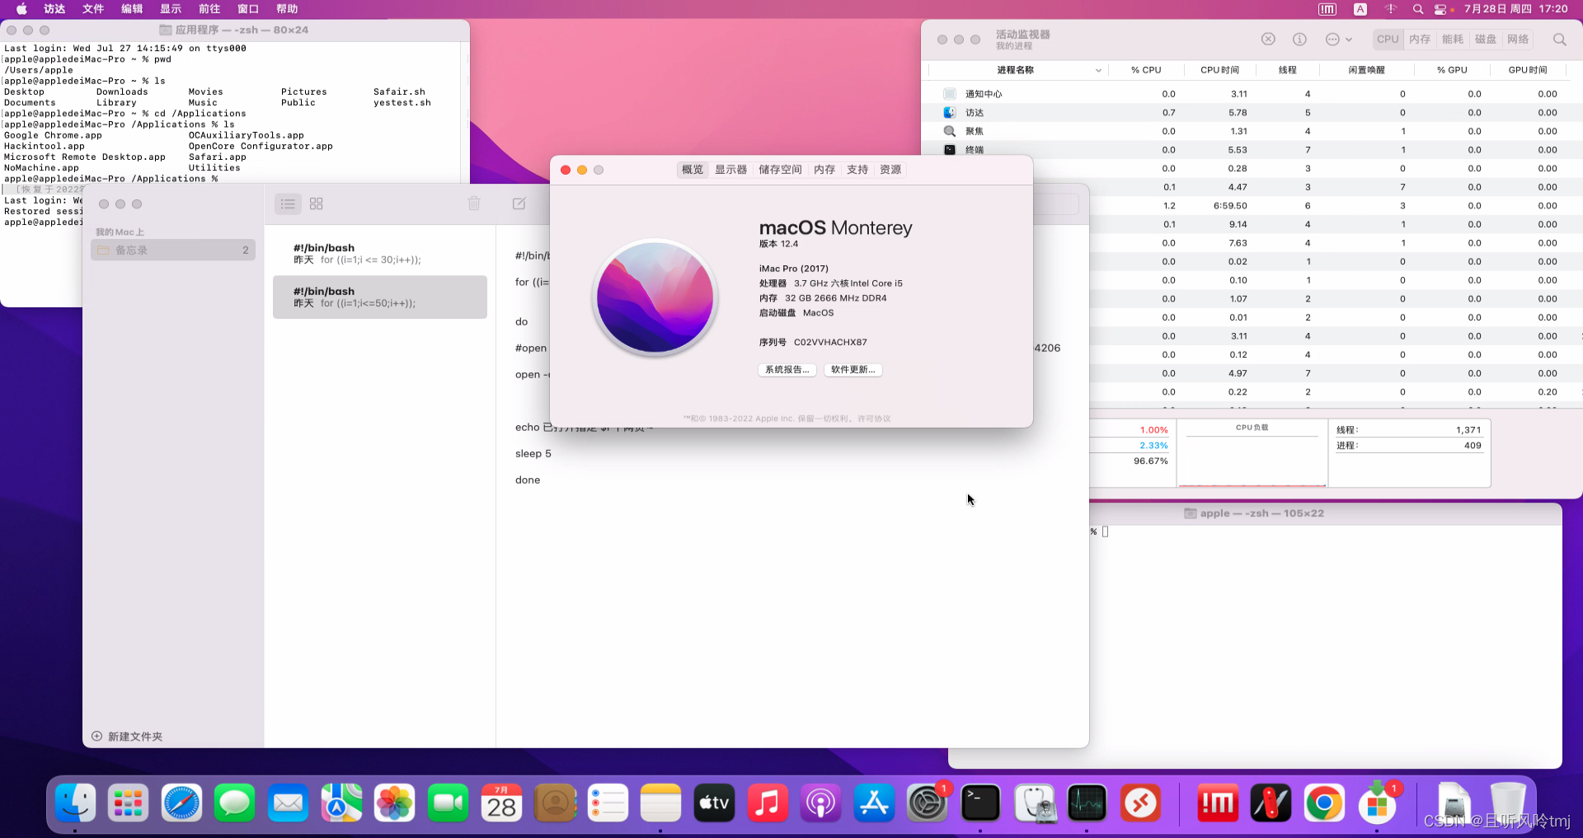The image size is (1583, 838).
Task: Open the 前往 menu
Action: point(209,9)
